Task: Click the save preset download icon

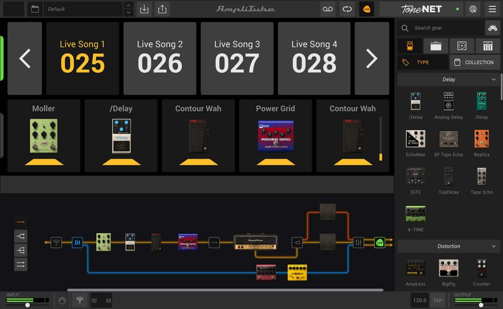Action: [x=144, y=9]
